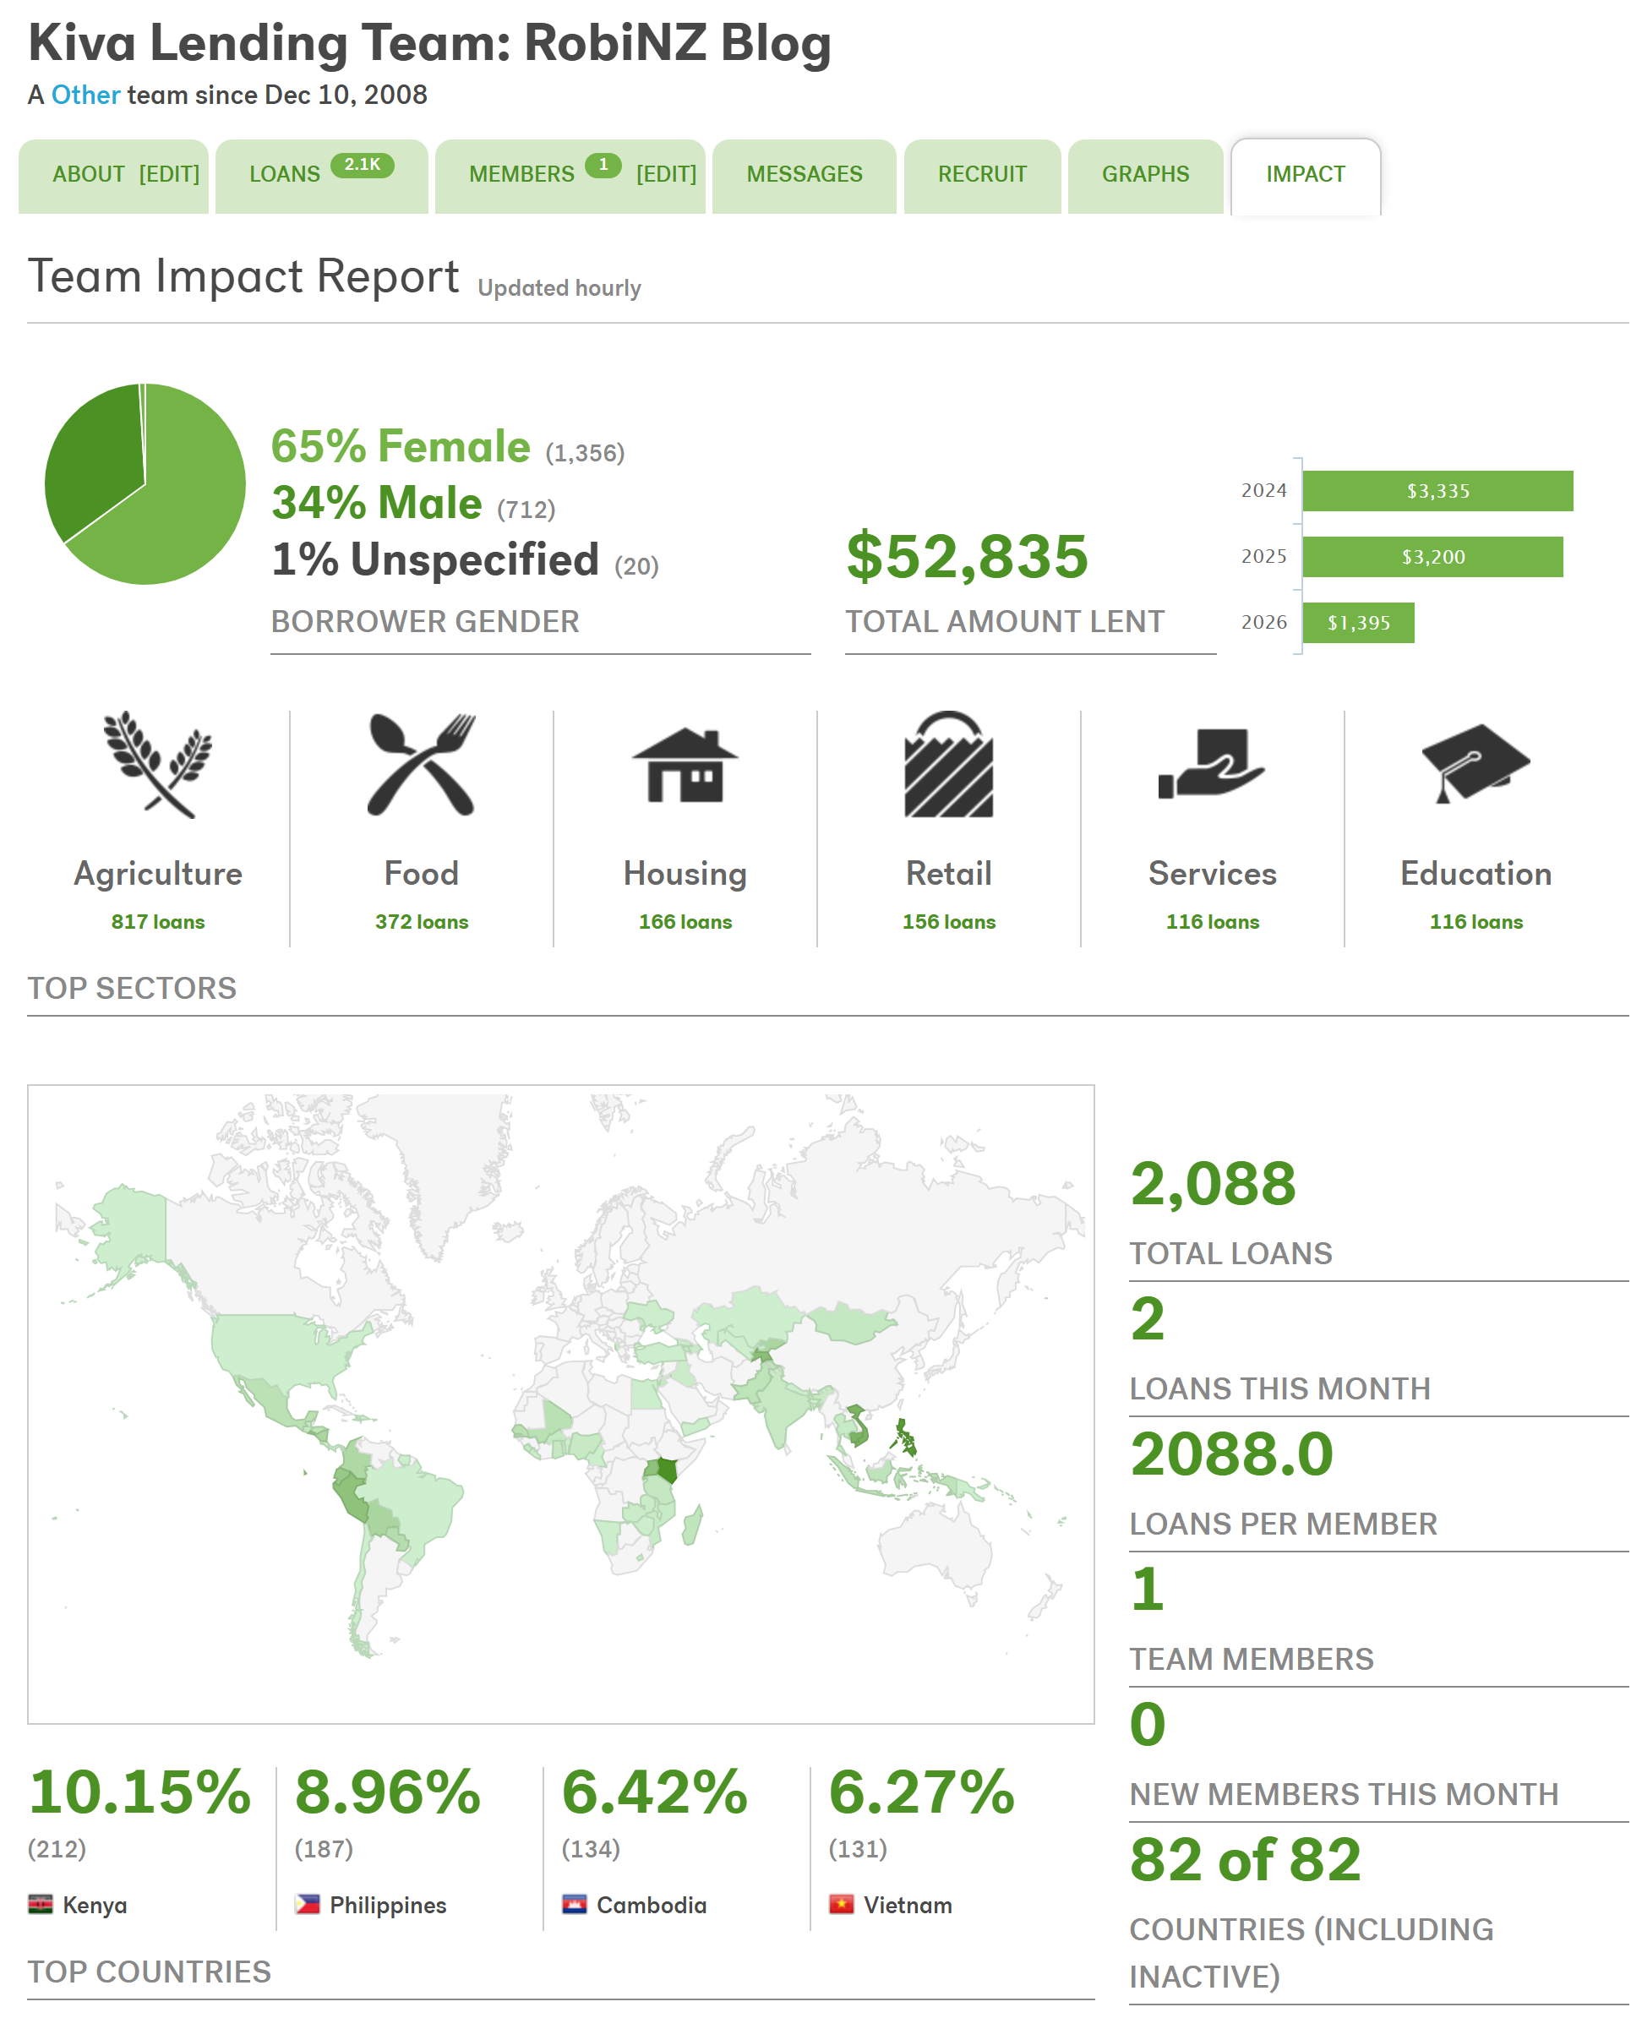Click the Housing house icon
The image size is (1642, 2029).
(685, 764)
